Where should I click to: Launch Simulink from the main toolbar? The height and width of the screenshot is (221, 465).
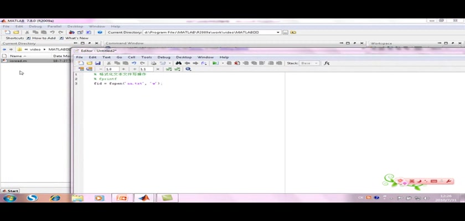point(71,32)
